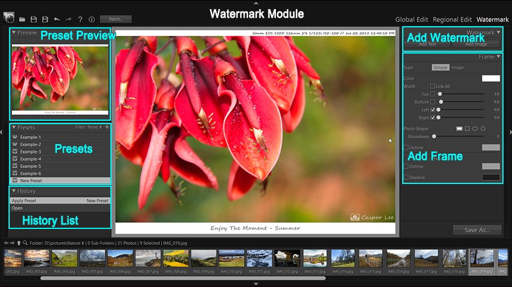This screenshot has width=512, height=287.
Task: Uncheck the Right width checkbox
Action: (x=433, y=118)
